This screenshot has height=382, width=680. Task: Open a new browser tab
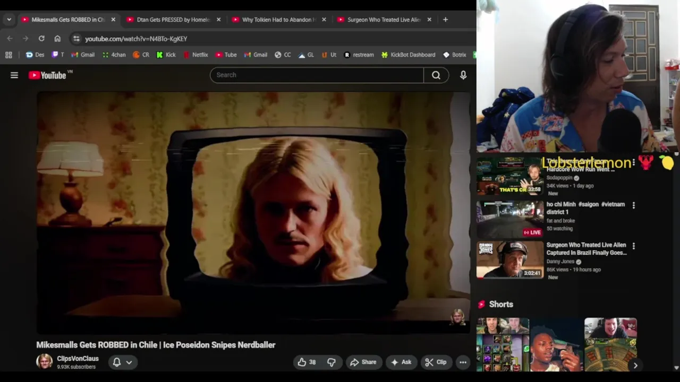click(x=445, y=20)
